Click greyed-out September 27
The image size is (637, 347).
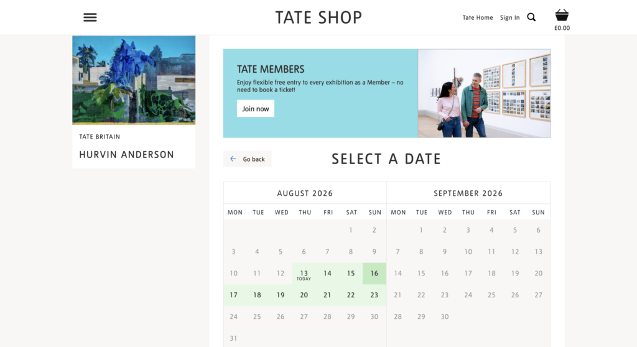pyautogui.click(x=538, y=295)
